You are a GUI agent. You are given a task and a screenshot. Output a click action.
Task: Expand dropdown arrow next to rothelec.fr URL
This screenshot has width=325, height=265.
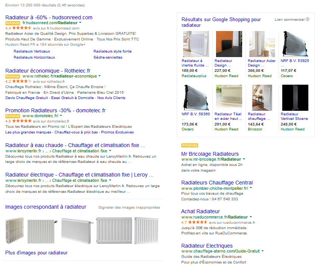click(100, 76)
